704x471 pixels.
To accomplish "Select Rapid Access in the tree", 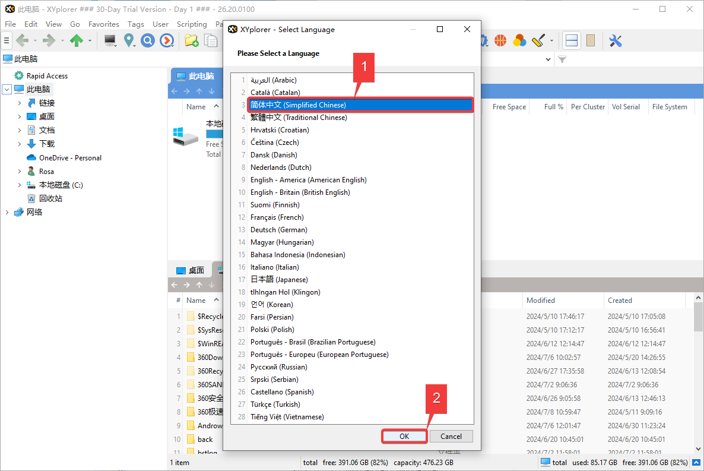I will 47,76.
